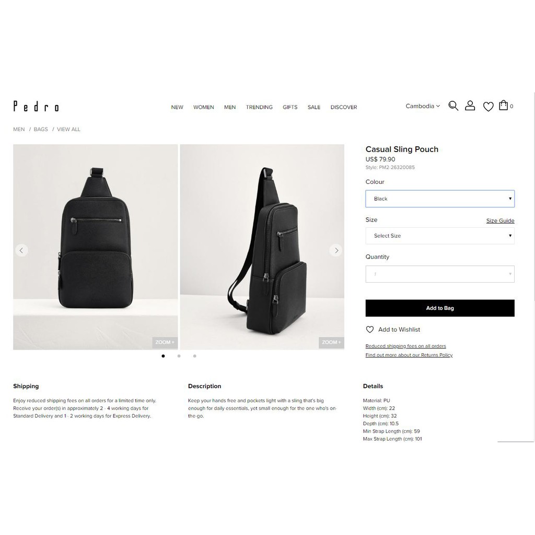Screen dimensions: 535x535
Task: Select the third carousel dot
Action: [x=194, y=356]
